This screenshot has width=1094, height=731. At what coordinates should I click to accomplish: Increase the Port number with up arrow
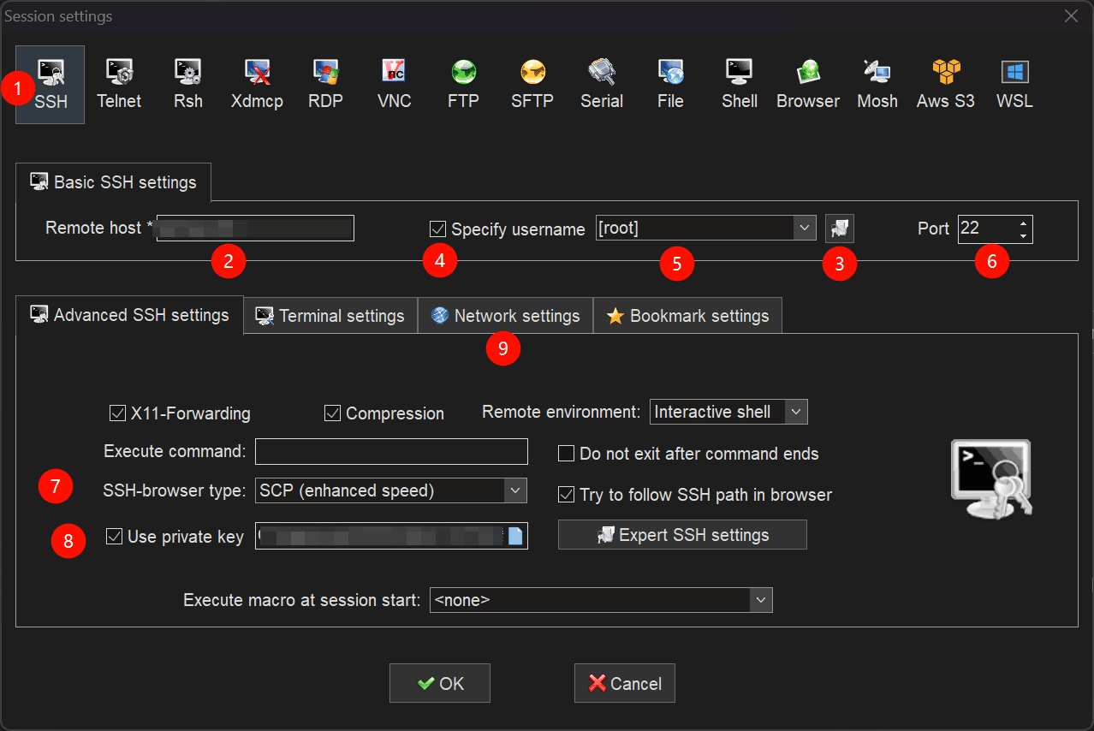click(x=1023, y=223)
